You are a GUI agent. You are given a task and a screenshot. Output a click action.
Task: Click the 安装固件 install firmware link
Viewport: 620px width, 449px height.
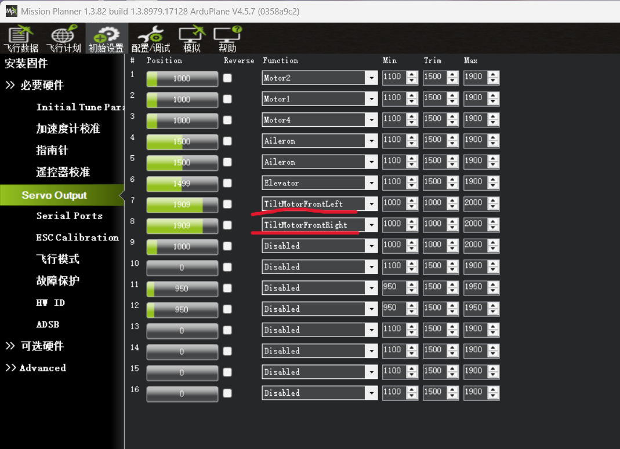coord(26,63)
